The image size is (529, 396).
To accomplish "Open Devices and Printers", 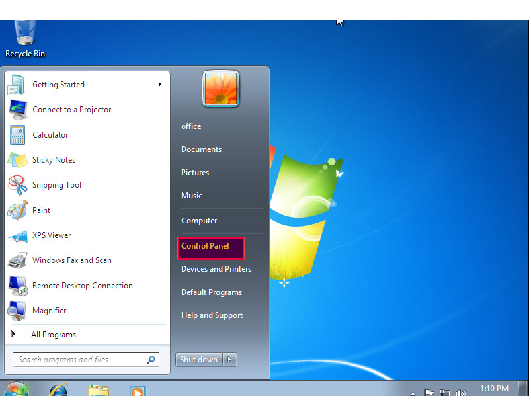I will [216, 269].
